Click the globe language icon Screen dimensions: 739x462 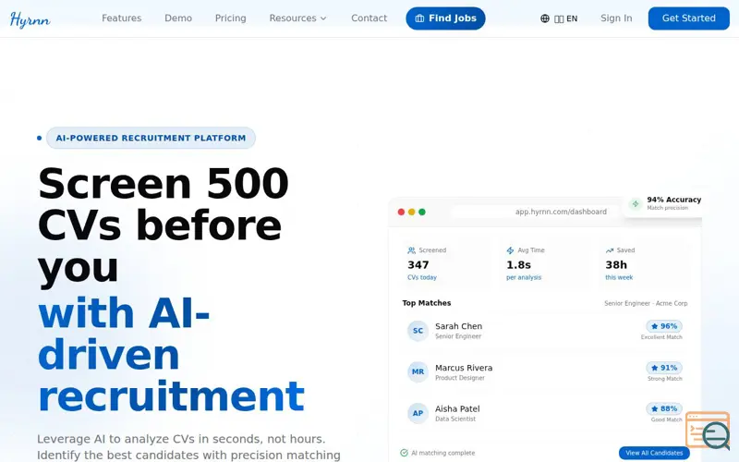[545, 18]
